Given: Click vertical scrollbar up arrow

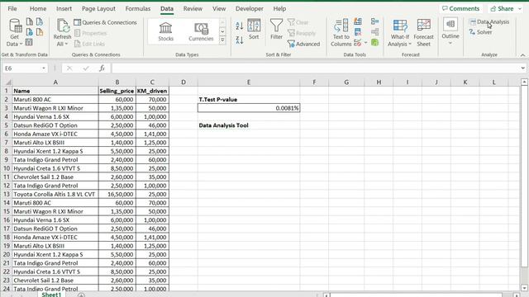Looking at the screenshot, I should click(524, 82).
